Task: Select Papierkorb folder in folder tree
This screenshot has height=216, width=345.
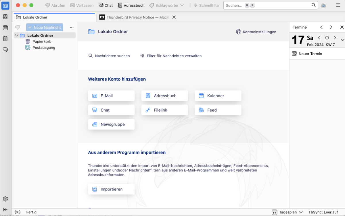Action: pyautogui.click(x=42, y=41)
